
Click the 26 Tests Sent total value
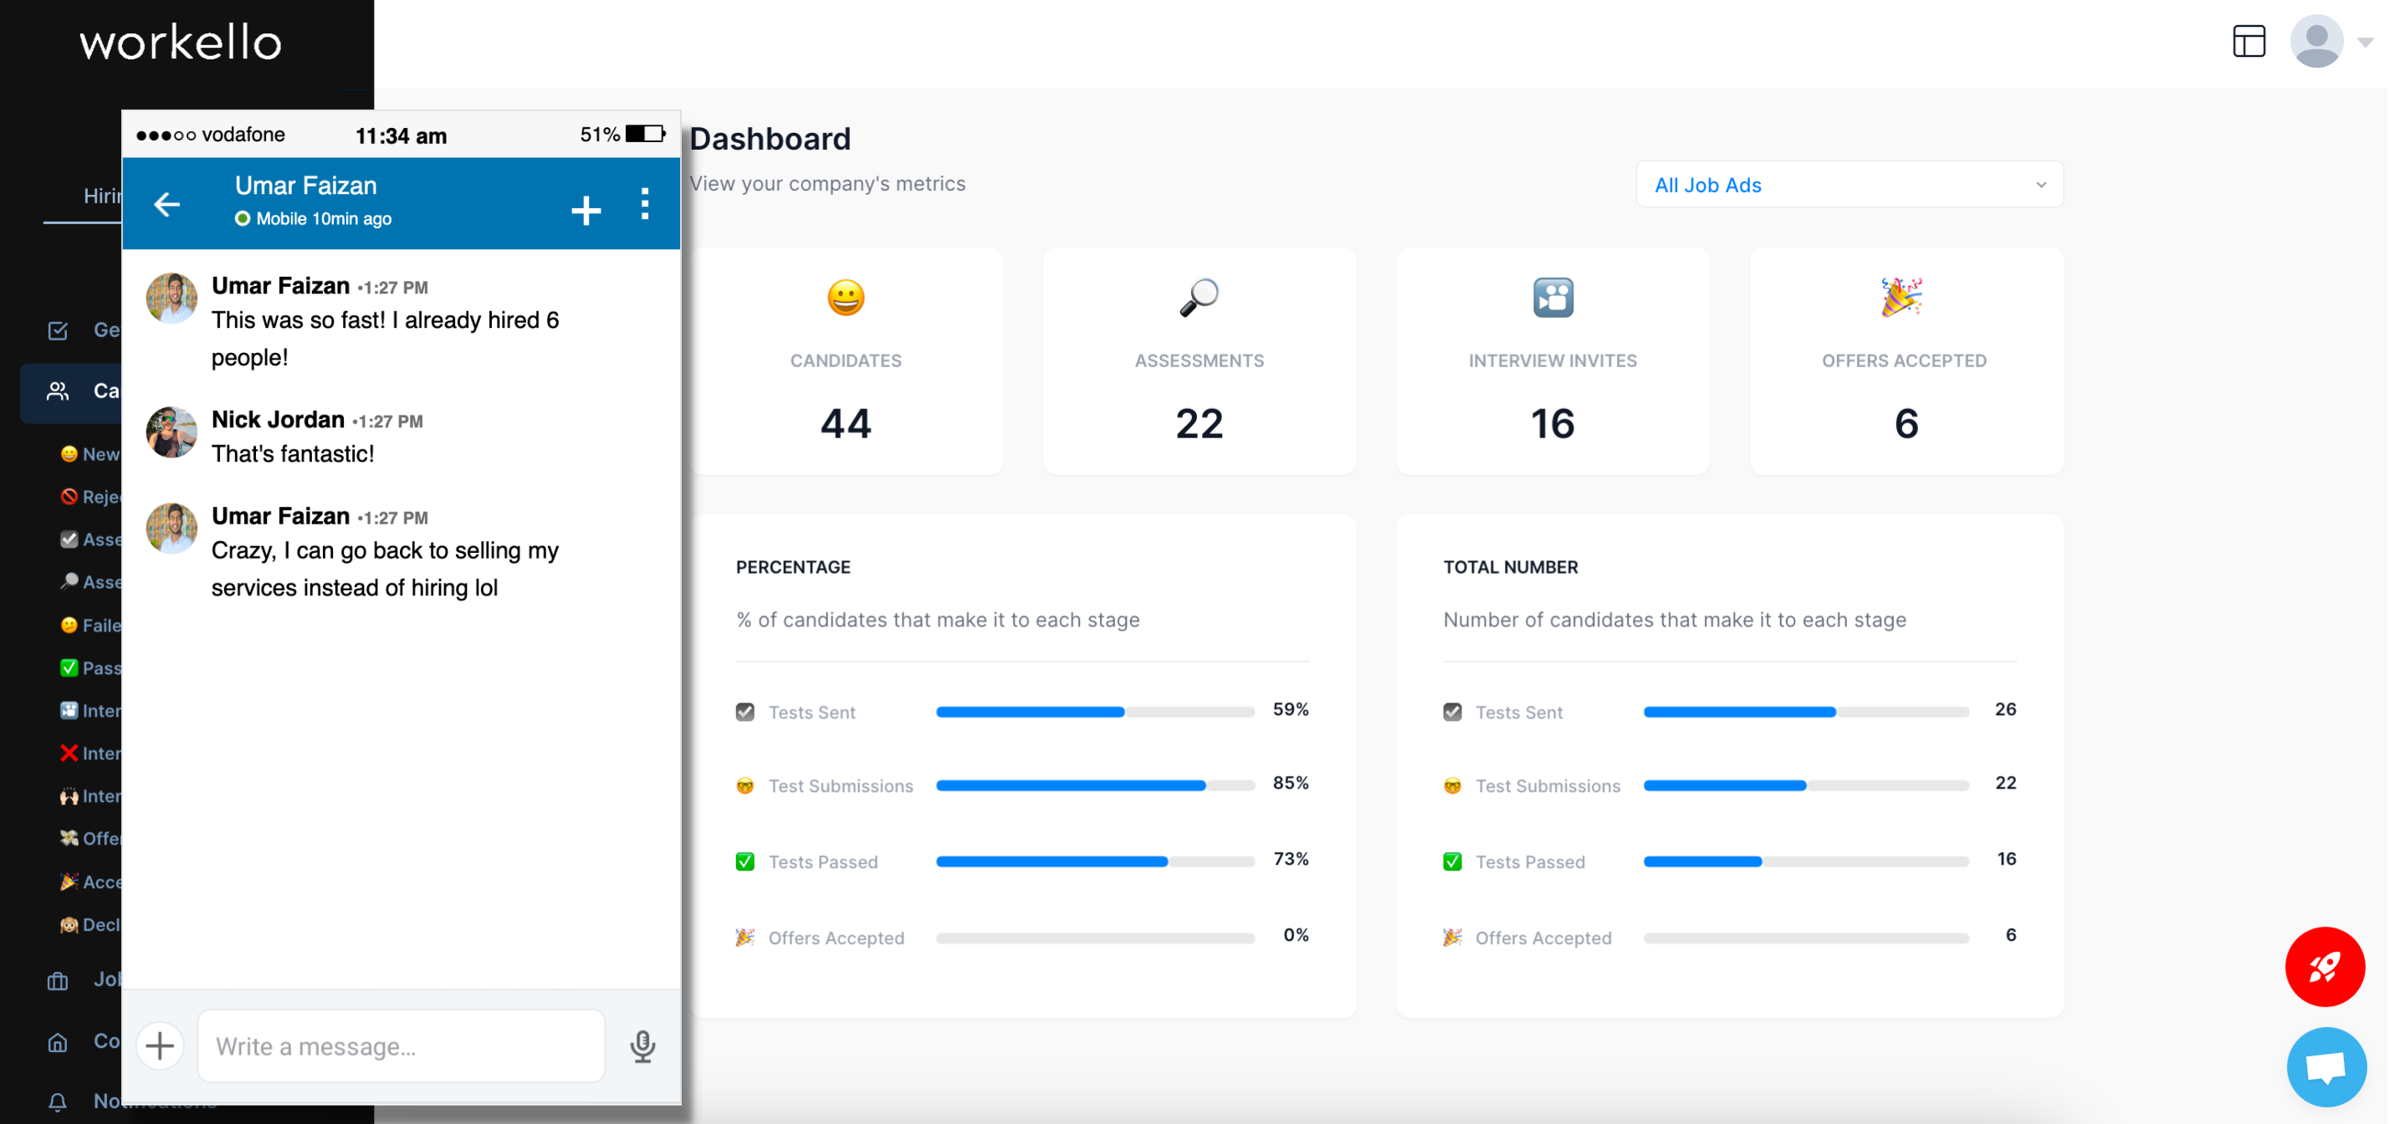point(2005,709)
